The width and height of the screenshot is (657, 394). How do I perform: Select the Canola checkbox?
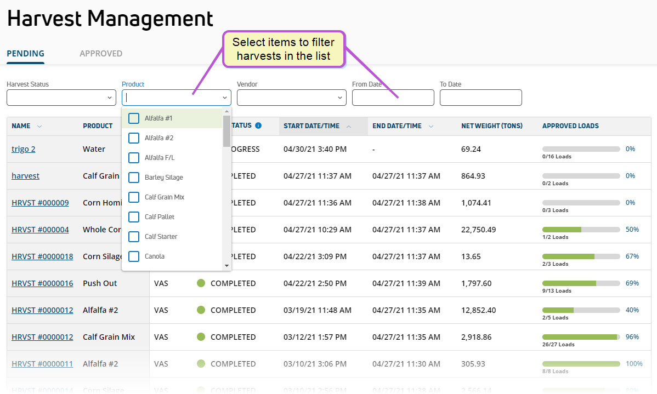(x=134, y=256)
